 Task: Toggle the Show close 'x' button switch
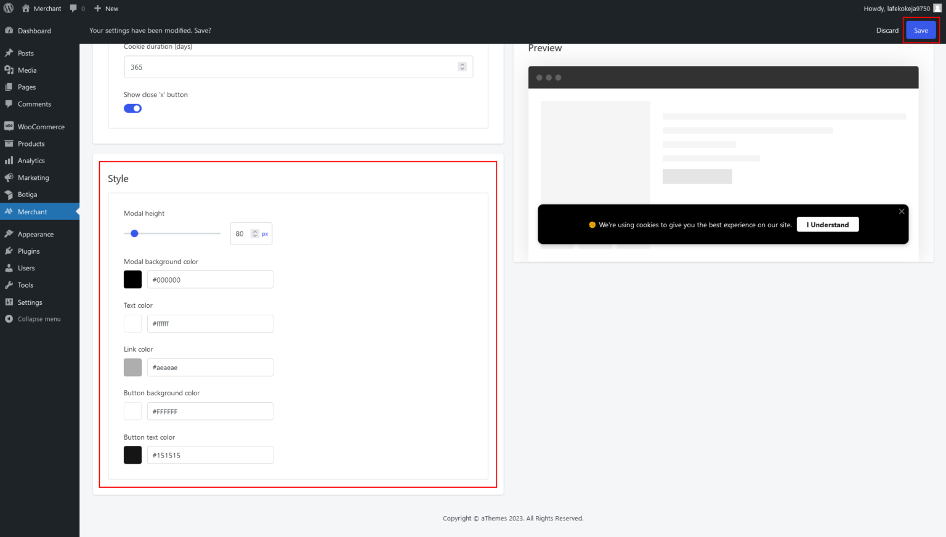tap(132, 108)
